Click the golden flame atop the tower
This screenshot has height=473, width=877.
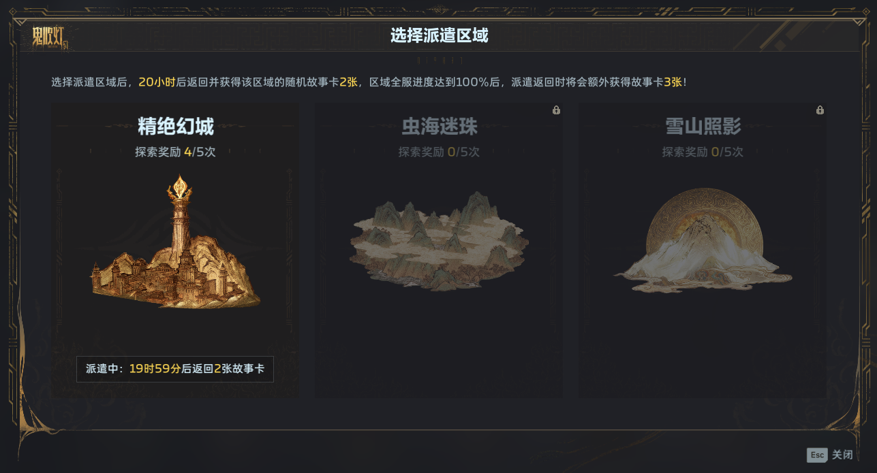coord(180,185)
